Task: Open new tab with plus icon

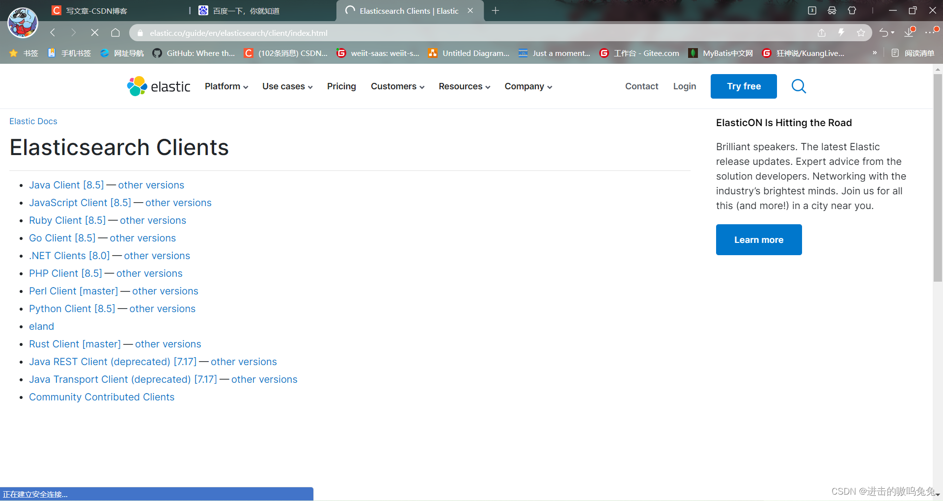Action: click(496, 11)
